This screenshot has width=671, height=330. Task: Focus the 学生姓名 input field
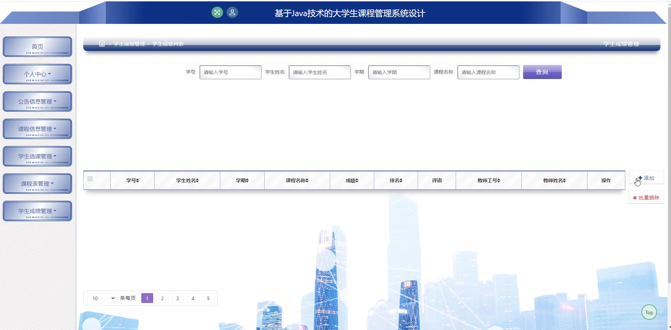pos(320,72)
